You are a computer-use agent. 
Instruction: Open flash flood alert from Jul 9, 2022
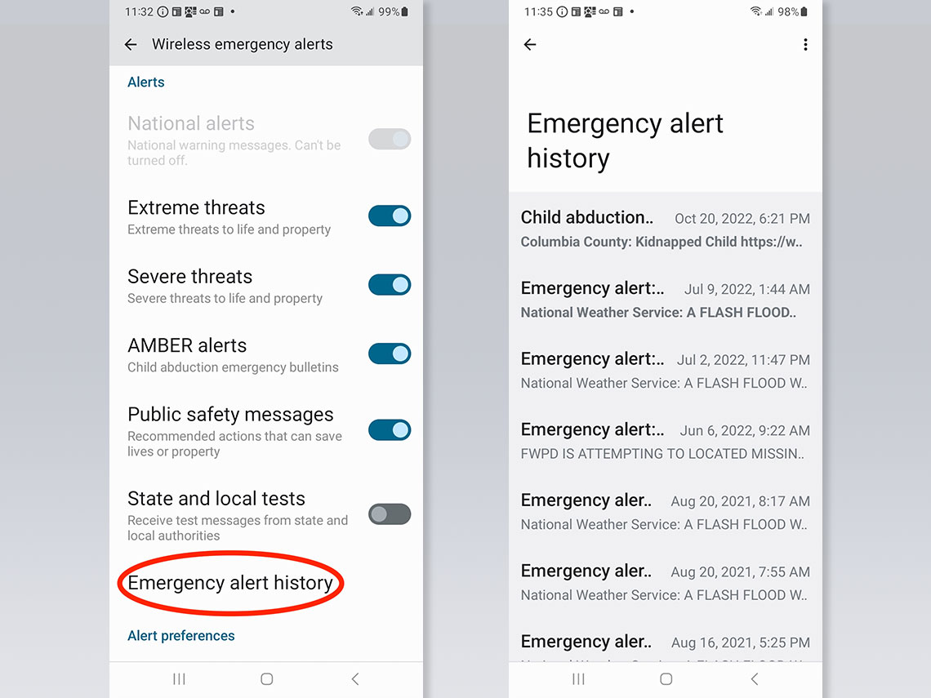pos(665,300)
